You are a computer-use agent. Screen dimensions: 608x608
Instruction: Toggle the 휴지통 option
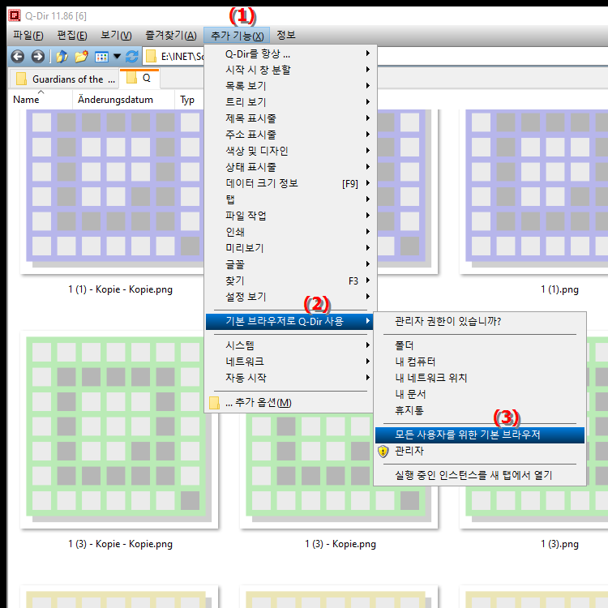point(480,410)
